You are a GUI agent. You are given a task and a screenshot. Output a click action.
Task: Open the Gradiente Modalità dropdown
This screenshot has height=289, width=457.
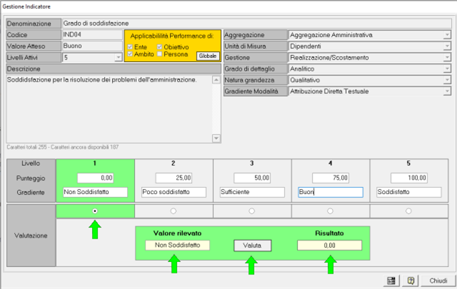pos(447,92)
